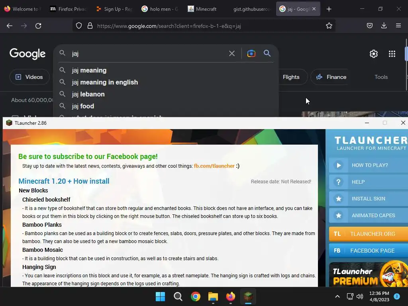Open File Explorer from the taskbar
The image size is (408, 306).
pyautogui.click(x=213, y=296)
